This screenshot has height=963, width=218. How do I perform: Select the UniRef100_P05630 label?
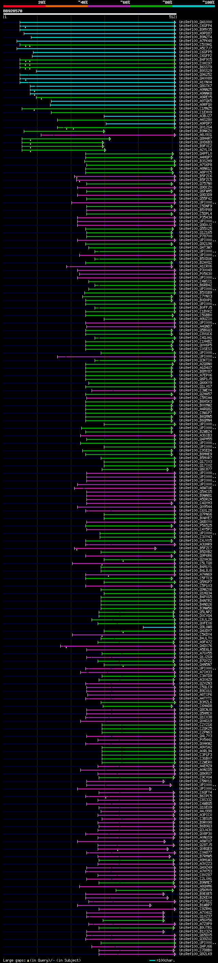pos(196,274)
